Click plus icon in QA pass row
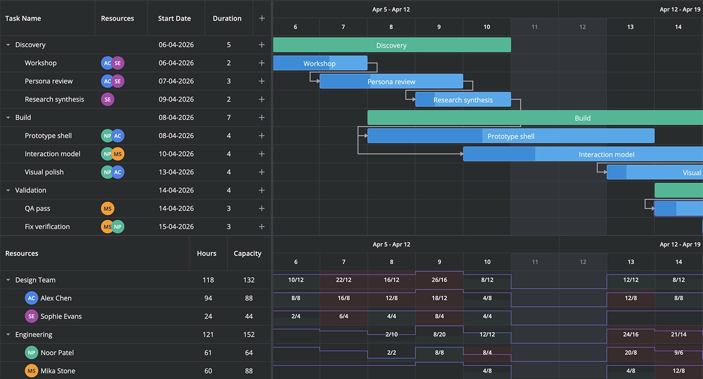The height and width of the screenshot is (379, 703). pos(261,208)
